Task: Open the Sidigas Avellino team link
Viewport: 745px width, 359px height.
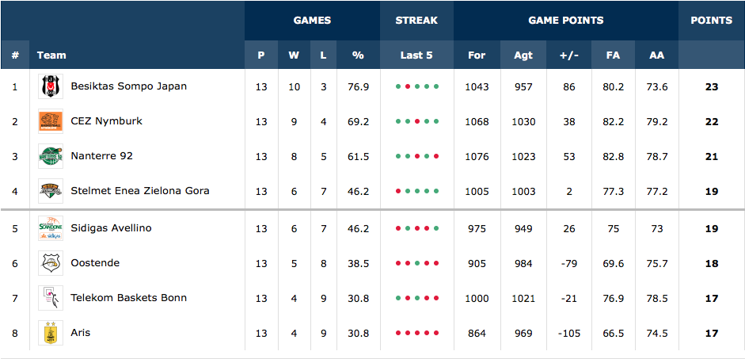Action: [x=111, y=228]
